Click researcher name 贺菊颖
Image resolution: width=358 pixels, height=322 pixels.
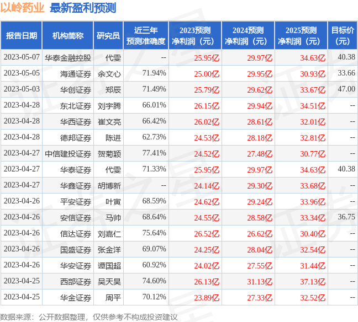tap(109, 154)
